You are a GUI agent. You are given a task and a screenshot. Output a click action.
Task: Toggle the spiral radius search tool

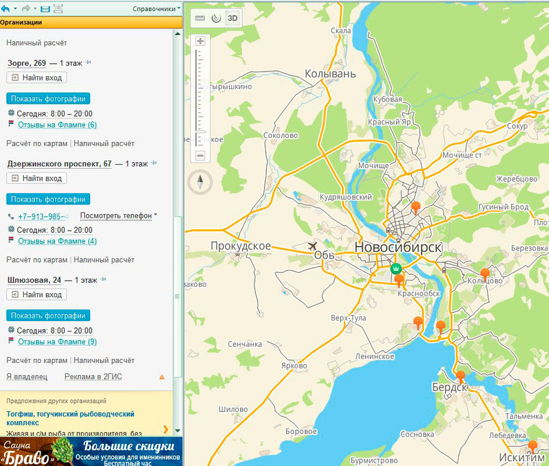click(215, 19)
